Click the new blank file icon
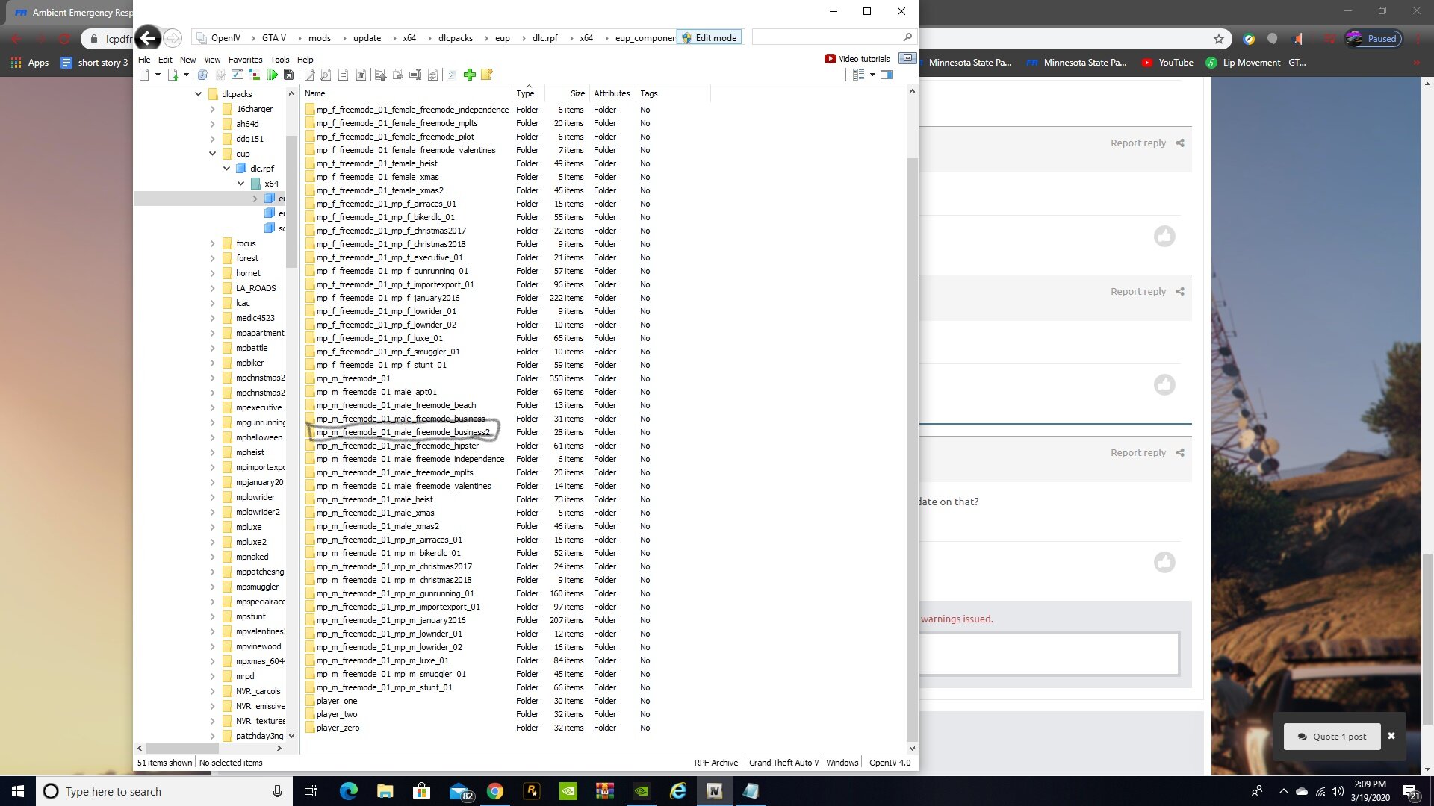 [x=145, y=75]
